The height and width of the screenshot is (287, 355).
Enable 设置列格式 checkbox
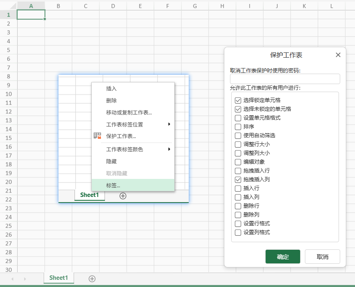(x=238, y=233)
